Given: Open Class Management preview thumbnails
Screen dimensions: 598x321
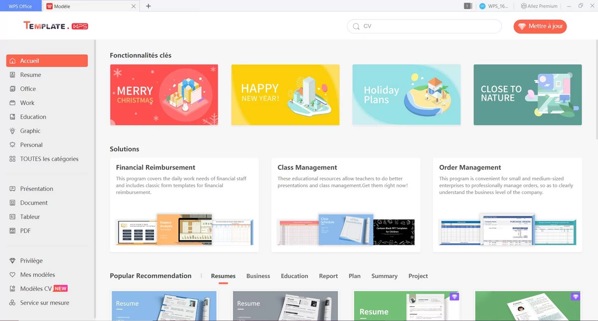Looking at the screenshot, I should [346, 229].
